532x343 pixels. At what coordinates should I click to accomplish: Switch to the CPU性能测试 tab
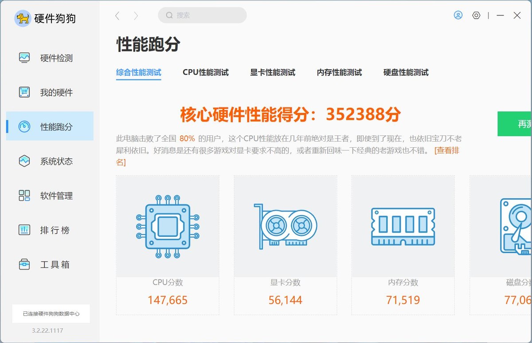206,72
